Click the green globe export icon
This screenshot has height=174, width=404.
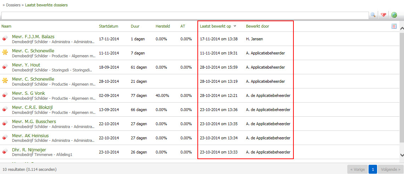(x=394, y=15)
